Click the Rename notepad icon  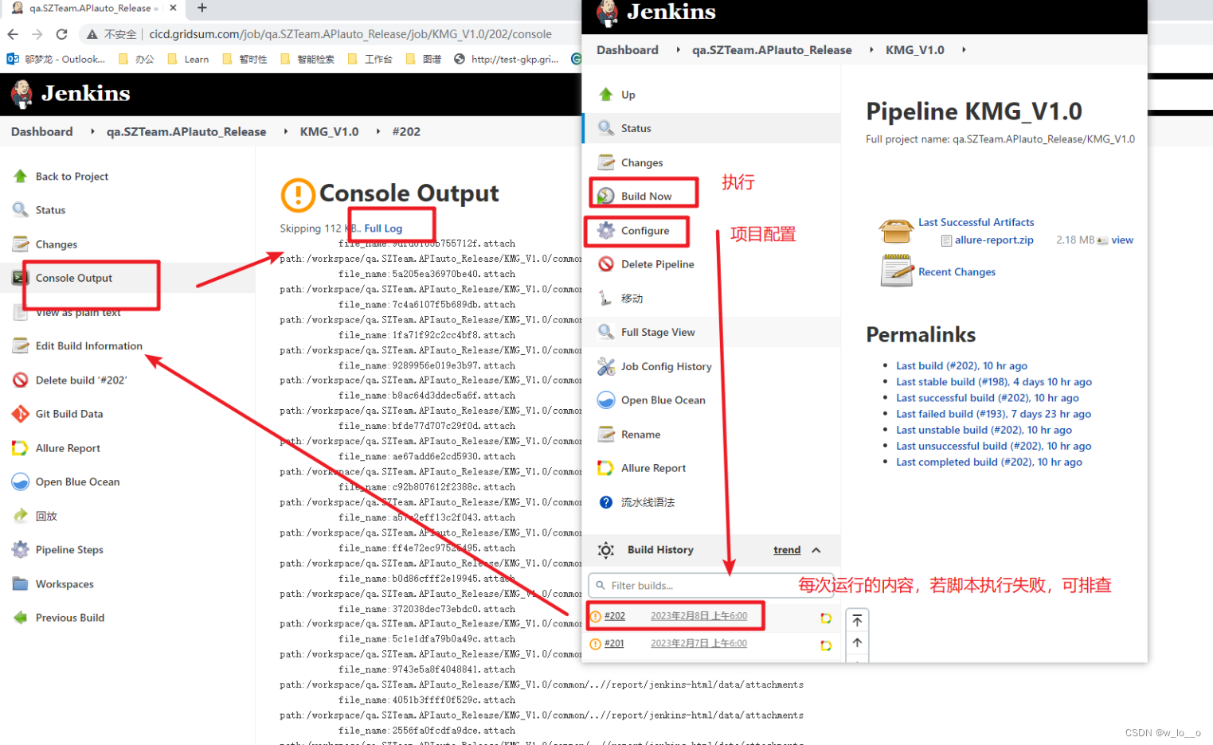click(x=606, y=434)
